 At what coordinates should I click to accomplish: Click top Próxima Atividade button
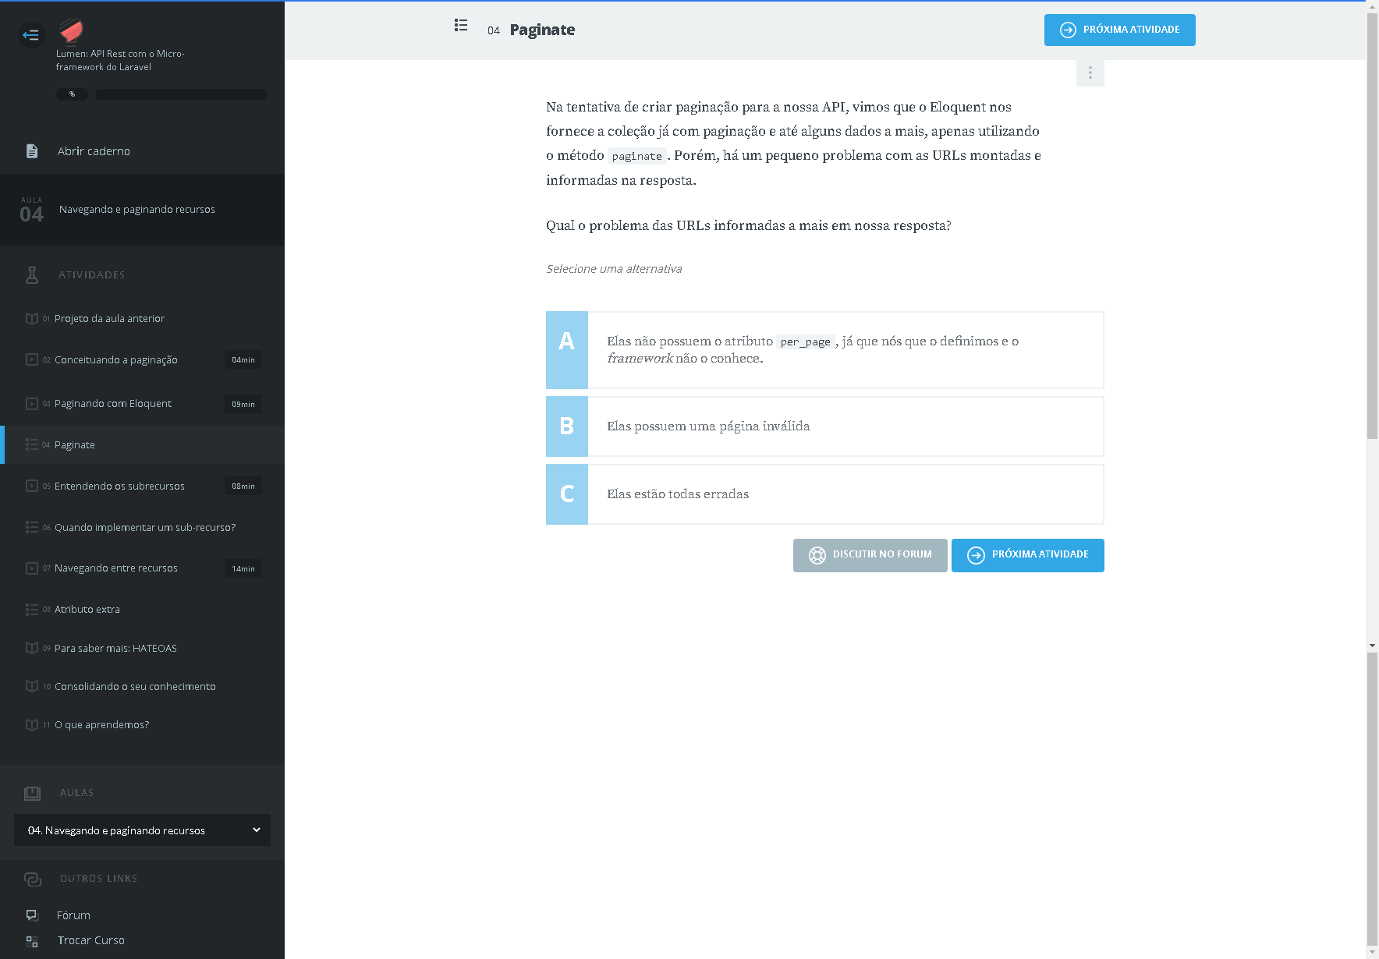tap(1119, 30)
